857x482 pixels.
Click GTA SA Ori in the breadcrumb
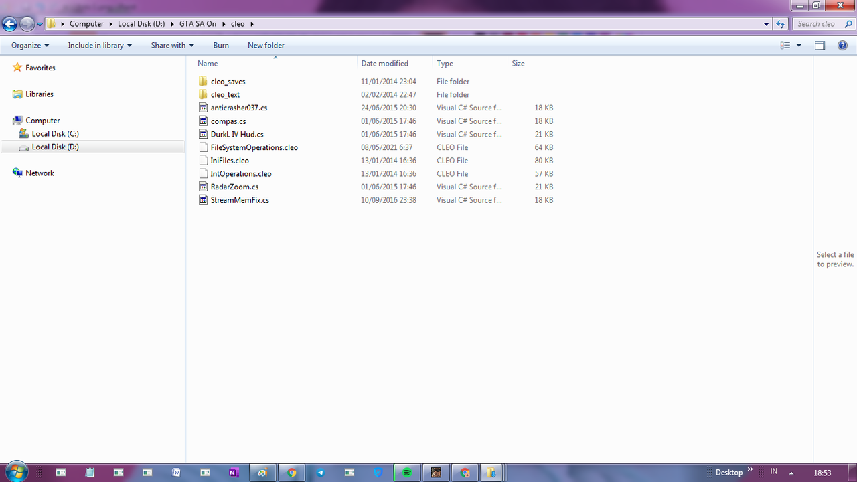(198, 24)
